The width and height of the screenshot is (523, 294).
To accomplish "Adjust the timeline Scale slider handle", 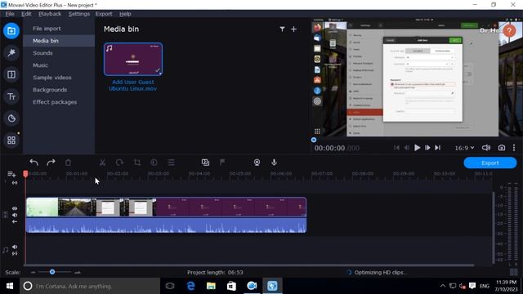I will tap(52, 272).
